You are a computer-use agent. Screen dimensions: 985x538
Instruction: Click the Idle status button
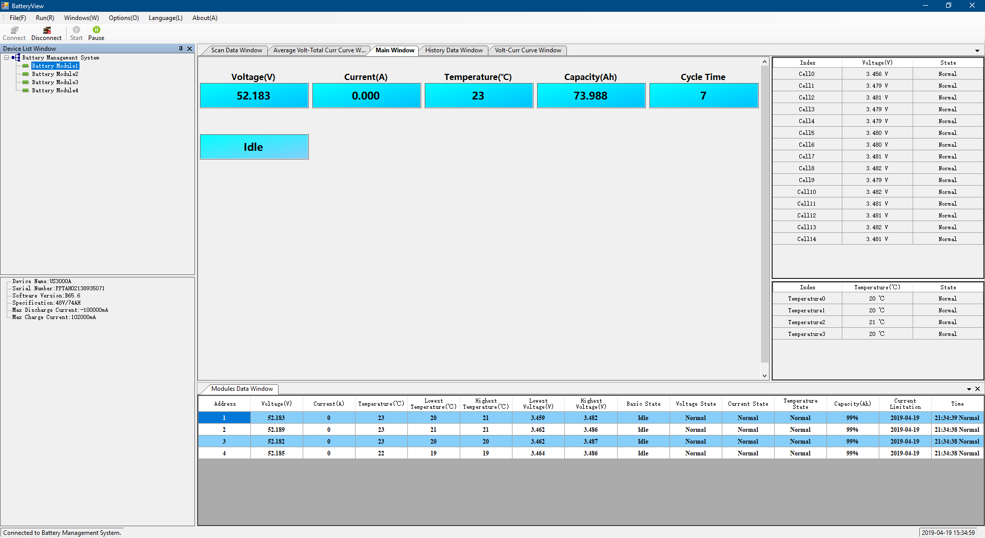coord(254,147)
